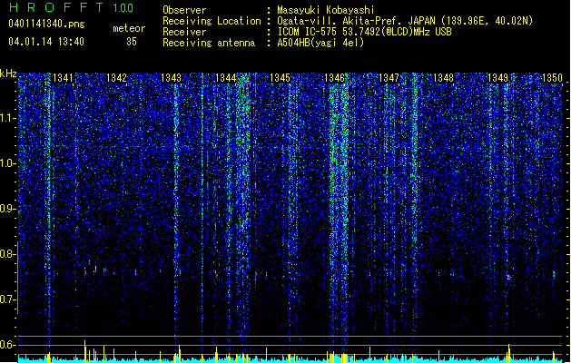
Task: Click the 1347 time marker
Action: pyautogui.click(x=389, y=78)
